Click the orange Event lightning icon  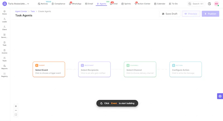(x=37, y=65)
